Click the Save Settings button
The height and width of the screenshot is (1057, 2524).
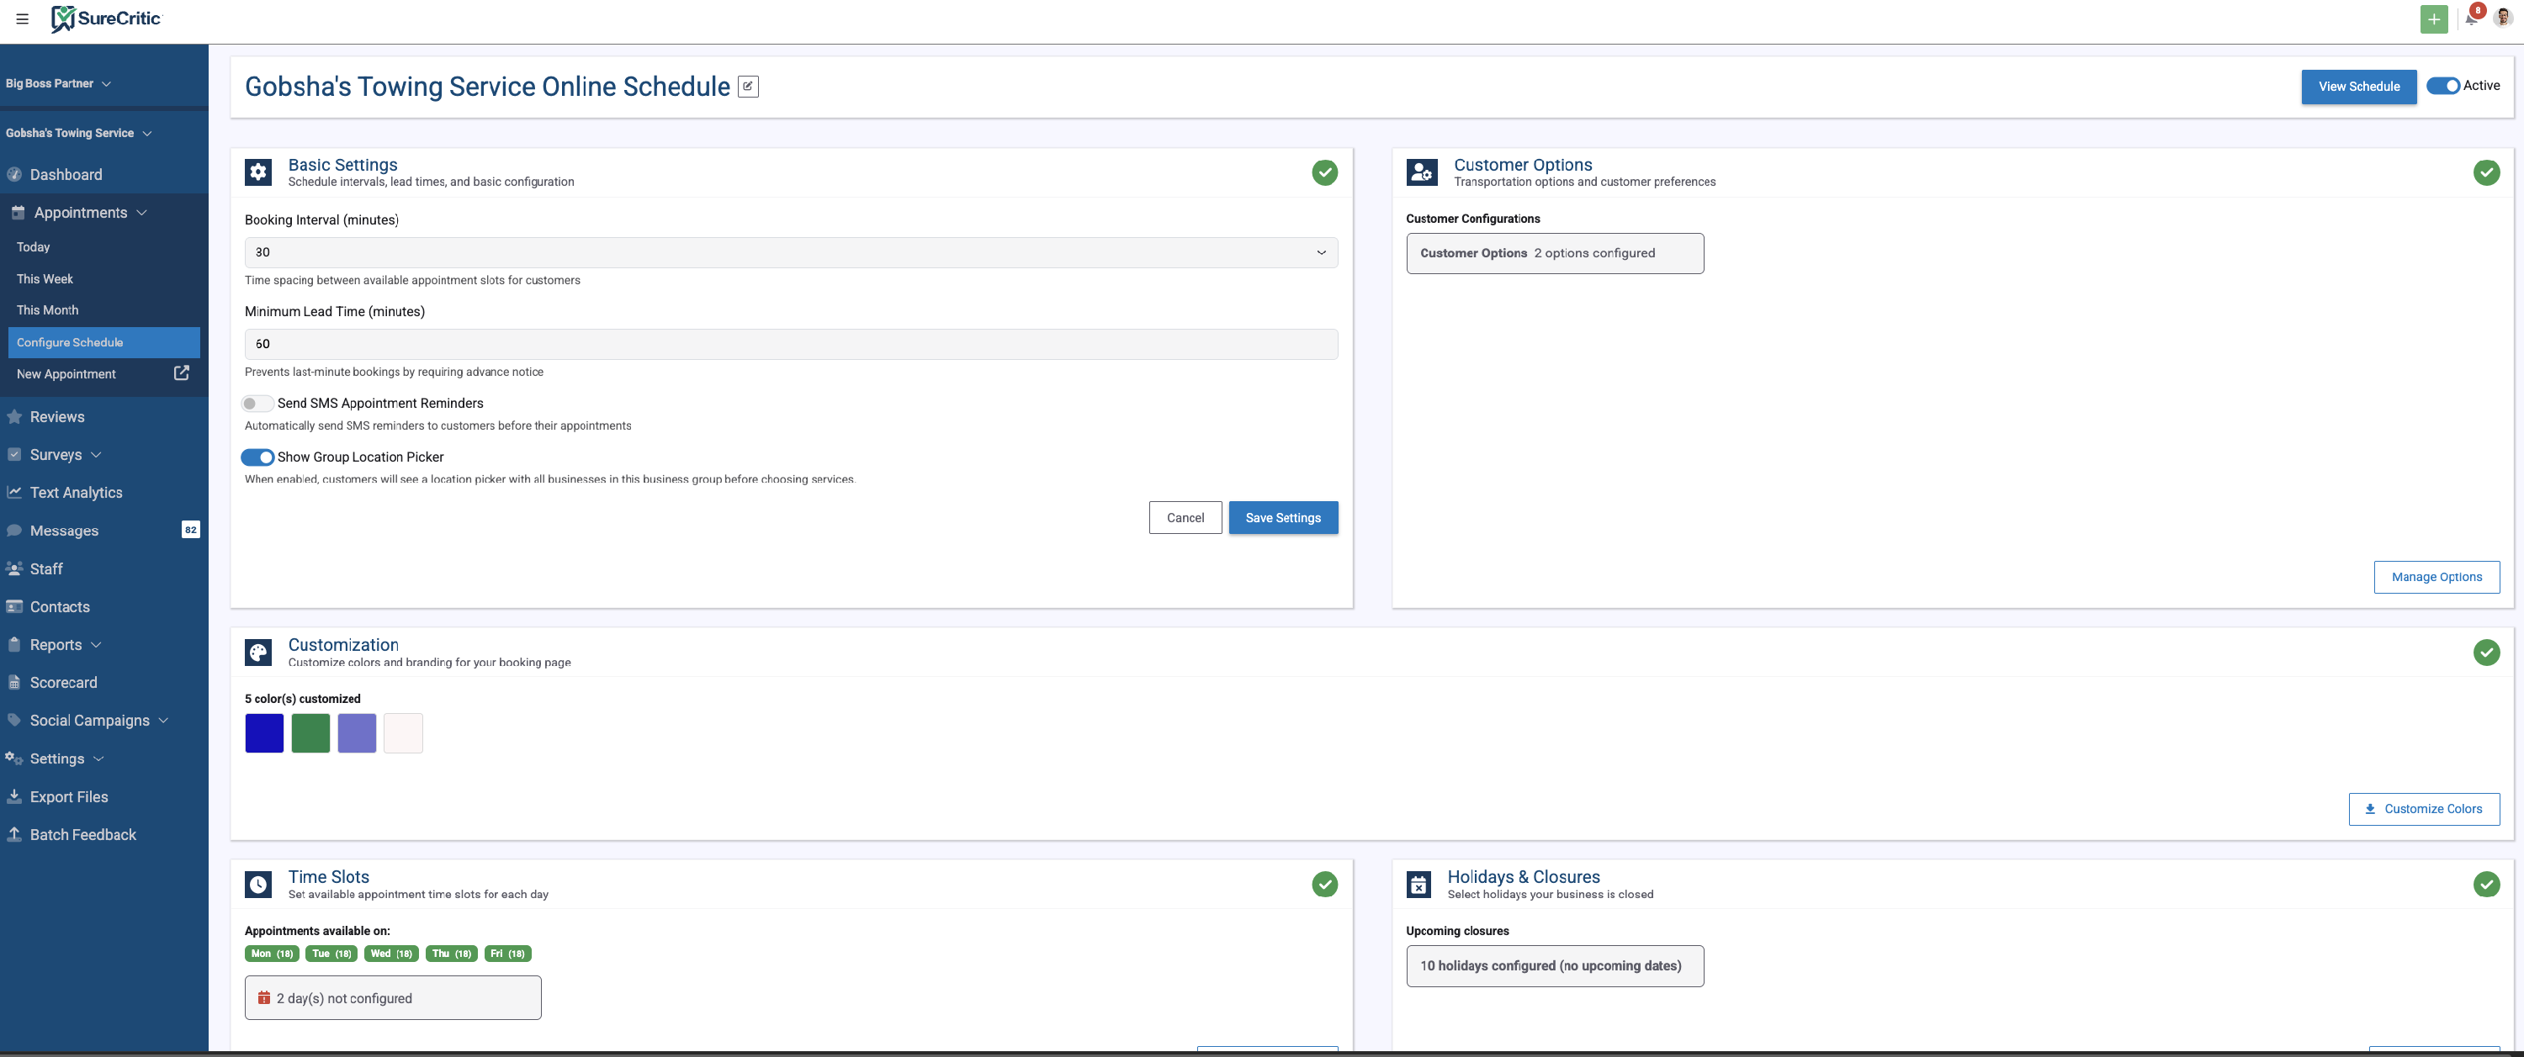click(x=1282, y=518)
